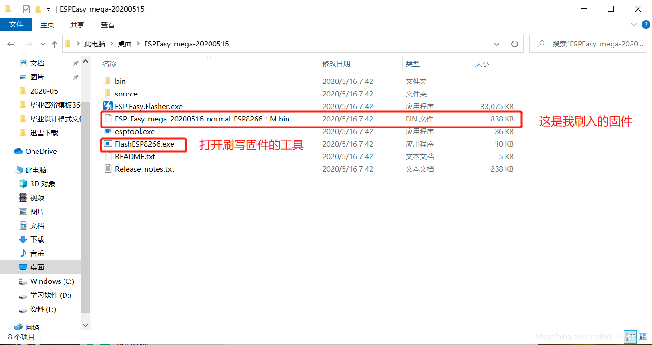Open the 主页 ribbon tab
Screen dimensions: 652x345
pos(47,25)
